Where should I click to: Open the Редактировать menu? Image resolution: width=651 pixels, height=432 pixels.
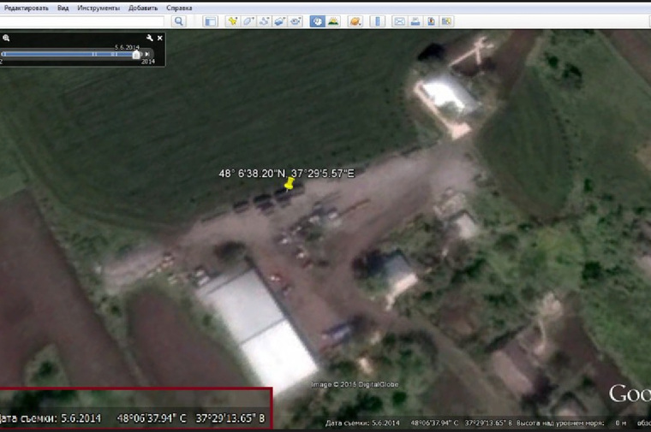(26, 8)
